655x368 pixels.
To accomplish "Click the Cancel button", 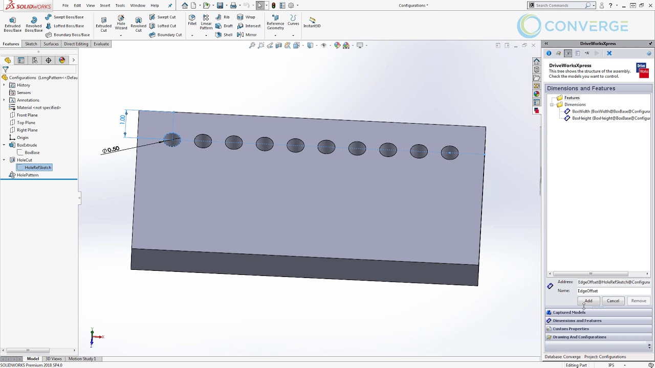I will 613,301.
